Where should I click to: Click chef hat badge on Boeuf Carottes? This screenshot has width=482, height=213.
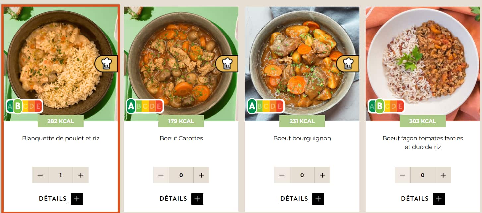[x=227, y=64]
